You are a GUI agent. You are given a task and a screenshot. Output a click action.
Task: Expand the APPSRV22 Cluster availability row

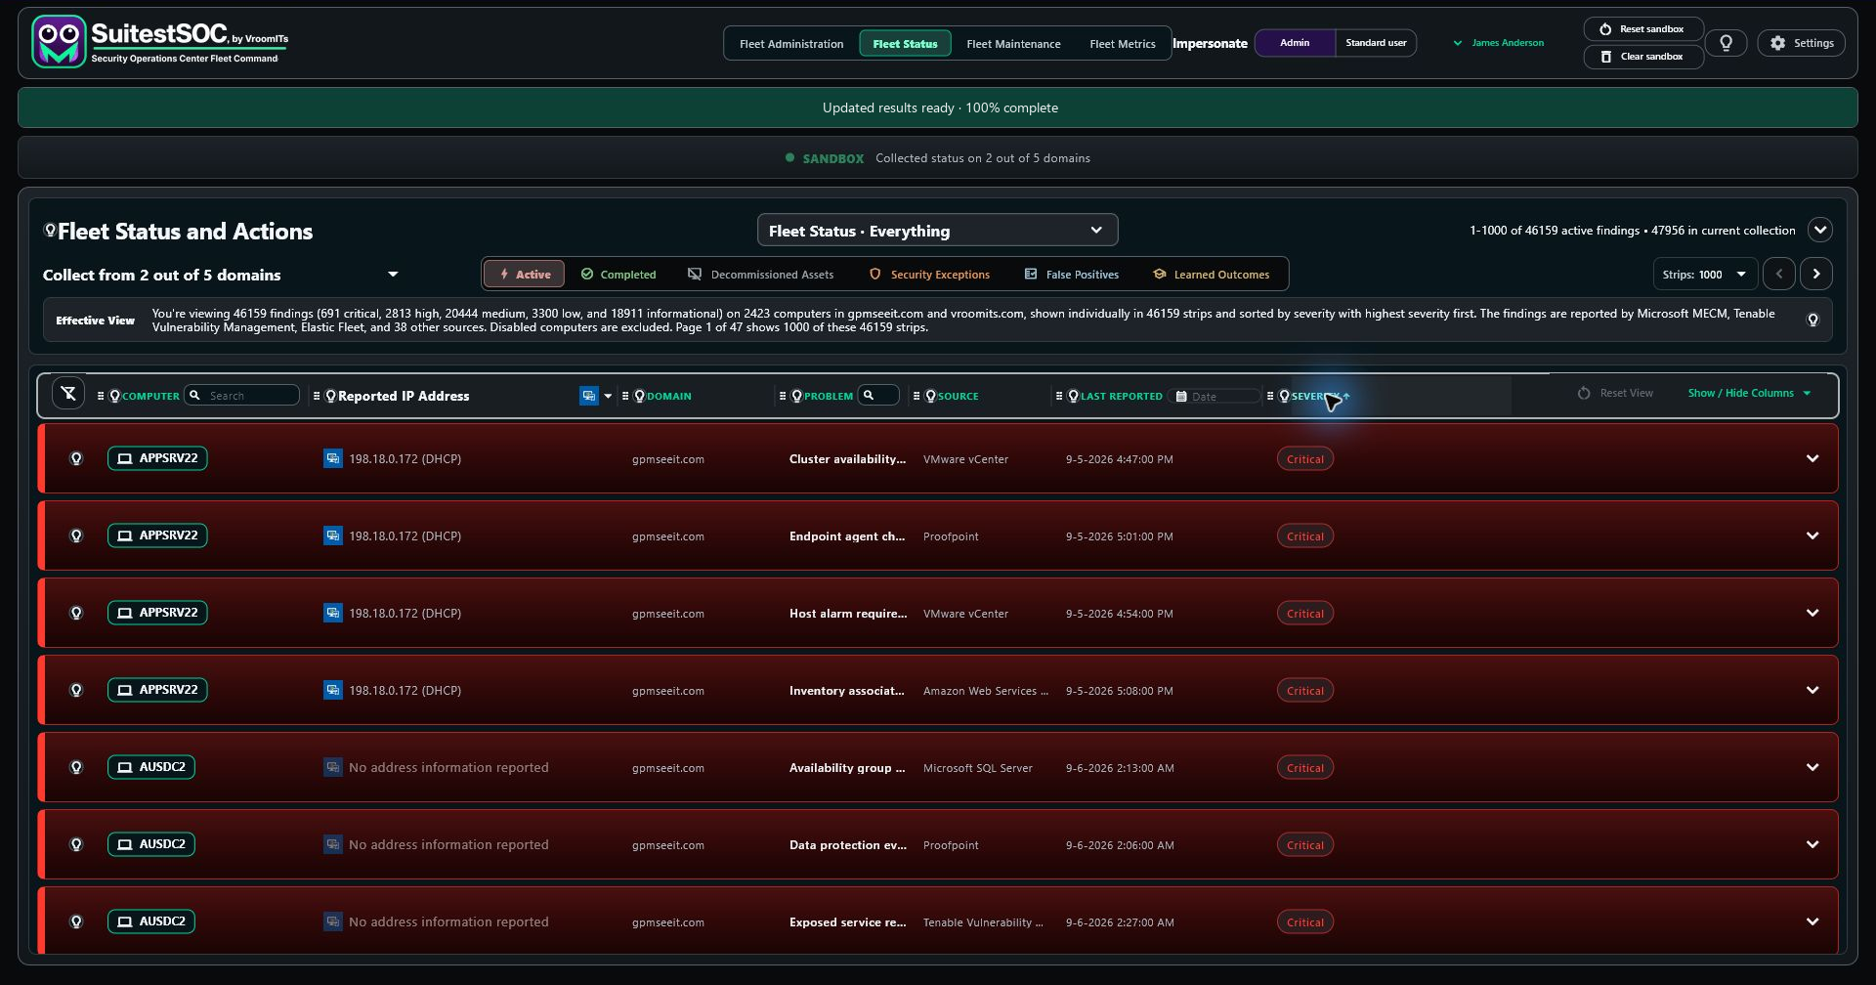1812,458
